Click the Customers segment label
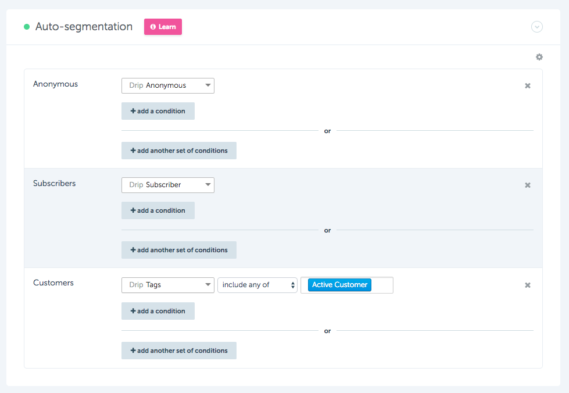The height and width of the screenshot is (393, 569). pos(53,283)
